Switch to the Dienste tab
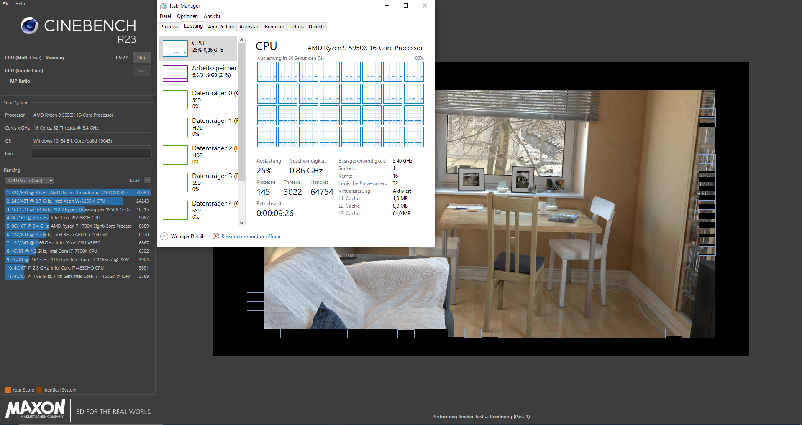The height and width of the screenshot is (425, 802). click(x=317, y=27)
